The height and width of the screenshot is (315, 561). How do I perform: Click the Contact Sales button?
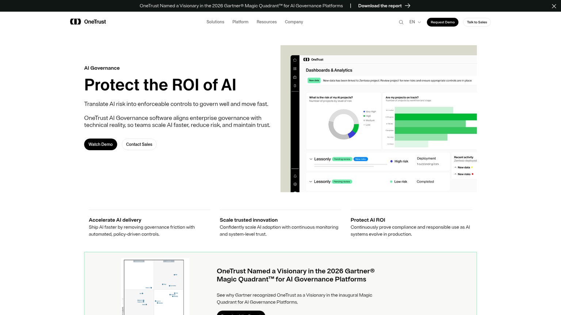(x=139, y=144)
